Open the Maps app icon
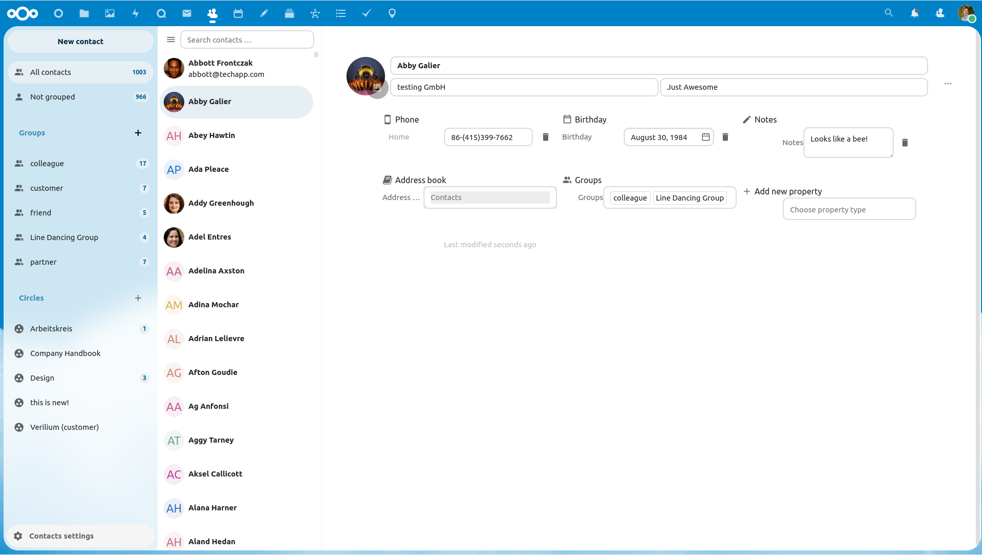The image size is (982, 555). 392,13
